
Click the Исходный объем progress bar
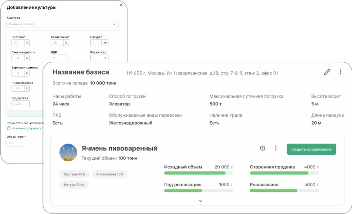point(198,173)
